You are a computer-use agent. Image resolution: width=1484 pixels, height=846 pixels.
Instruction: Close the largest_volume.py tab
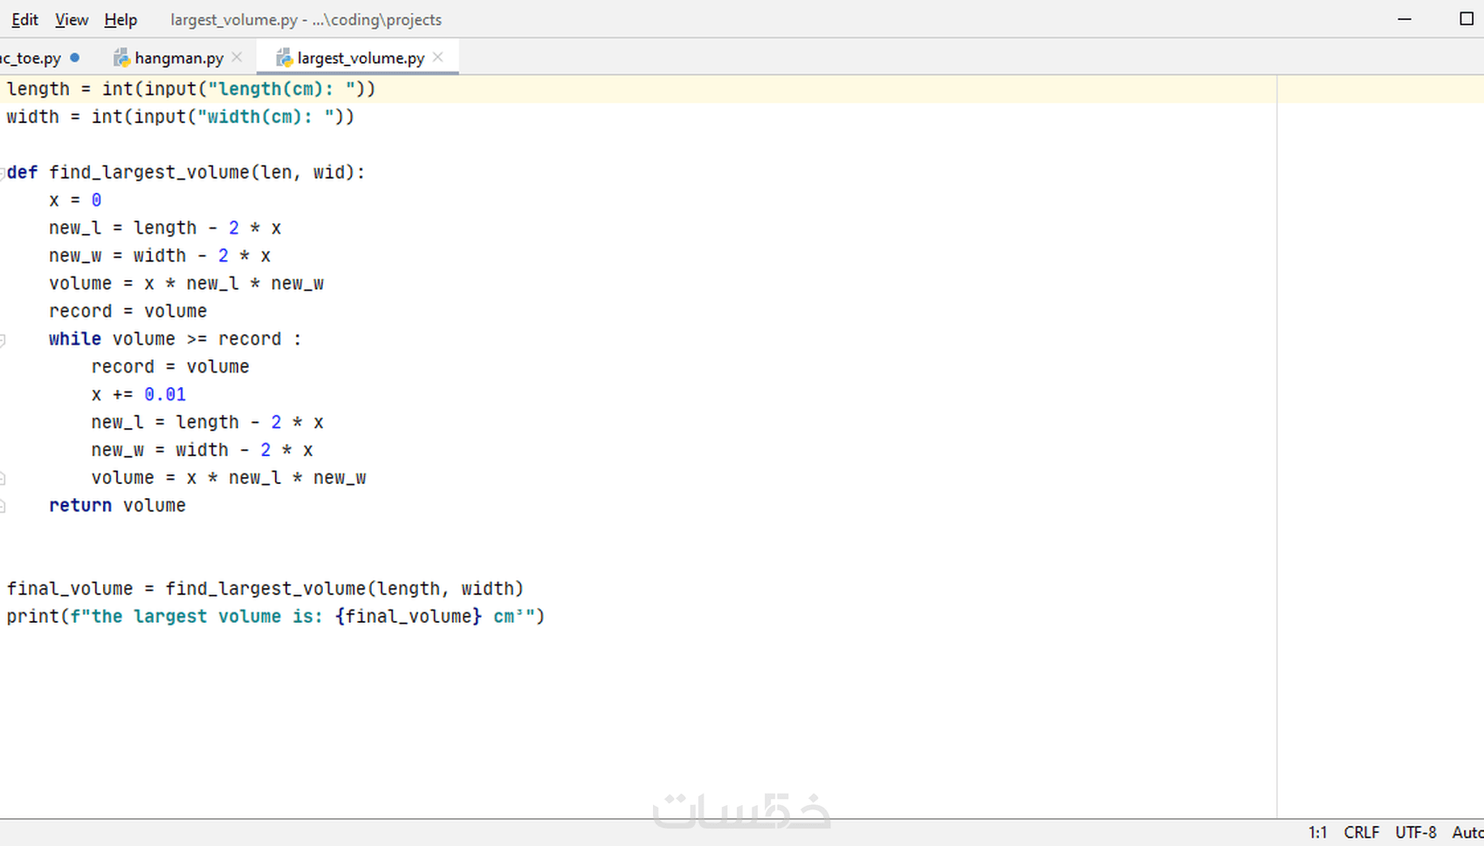tap(438, 58)
